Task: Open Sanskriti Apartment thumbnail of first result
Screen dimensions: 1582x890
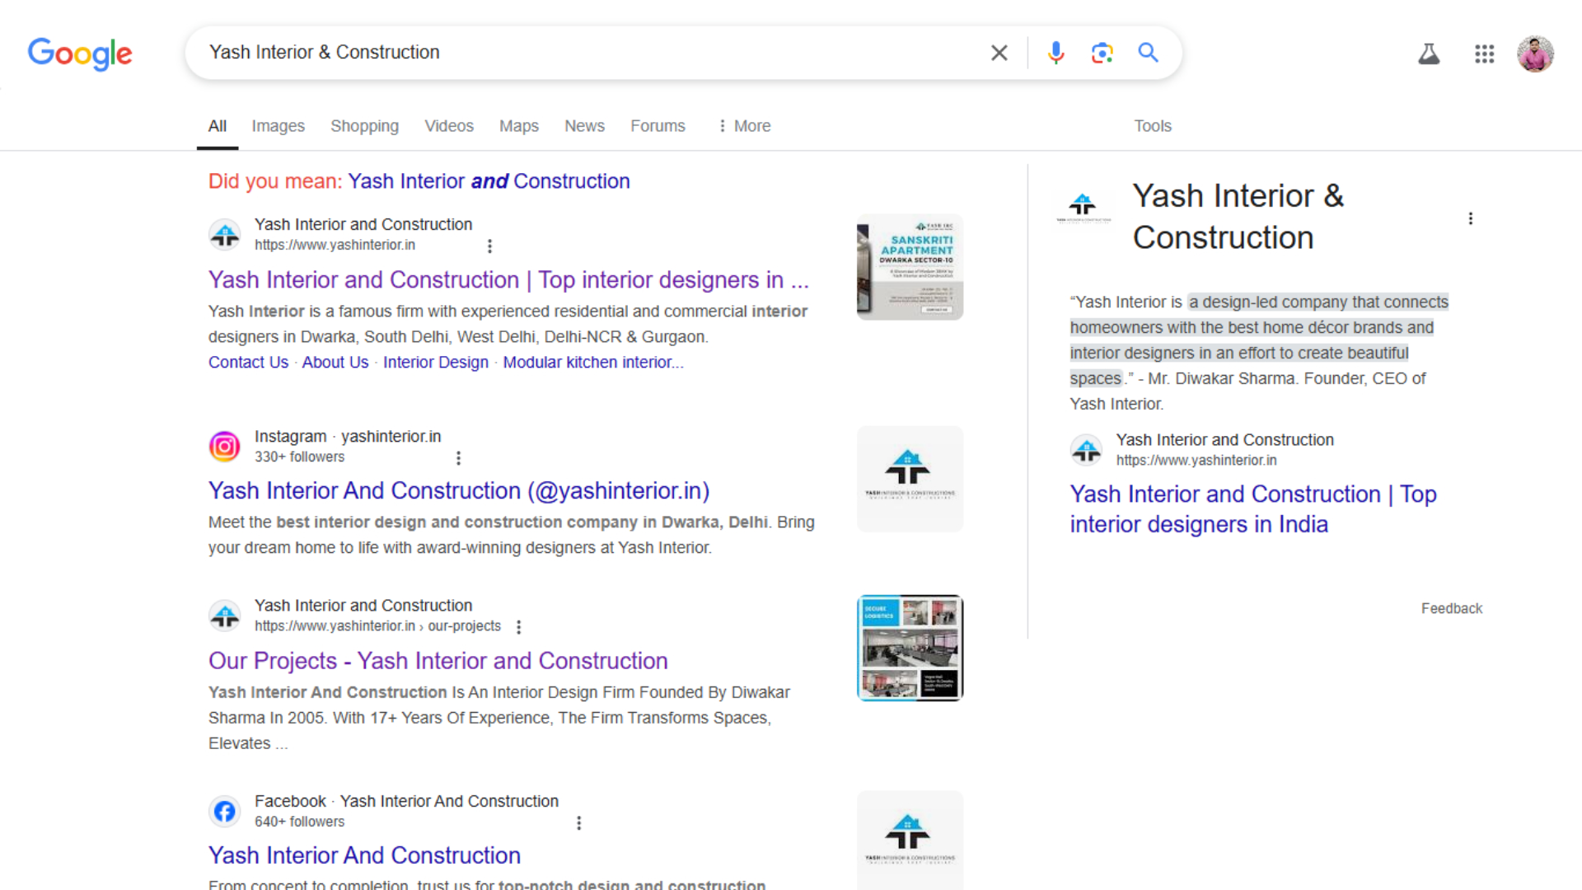Action: pos(910,267)
